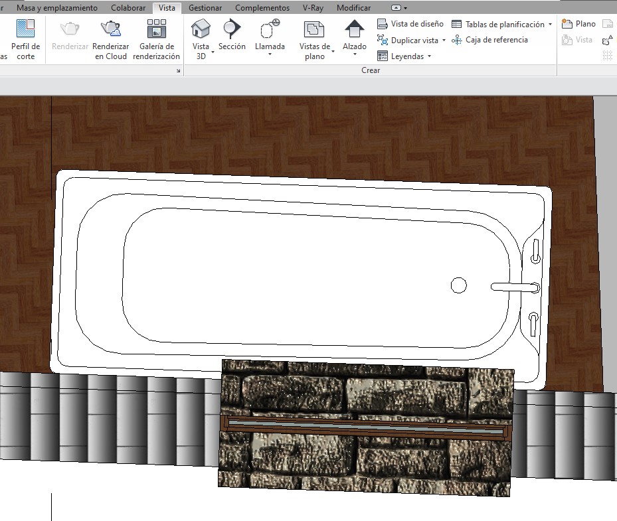The image size is (617, 521).
Task: Switch to the Gestionar ribbon tab
Action: (x=205, y=8)
